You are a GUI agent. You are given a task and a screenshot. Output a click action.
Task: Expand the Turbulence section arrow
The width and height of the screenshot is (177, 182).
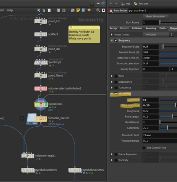112,88
